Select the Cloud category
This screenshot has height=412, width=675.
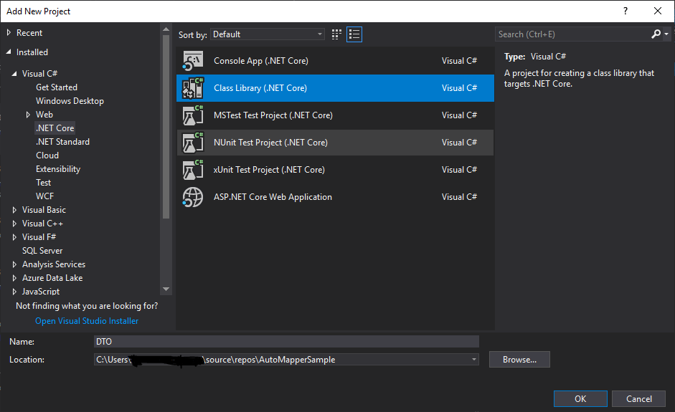[x=47, y=155]
